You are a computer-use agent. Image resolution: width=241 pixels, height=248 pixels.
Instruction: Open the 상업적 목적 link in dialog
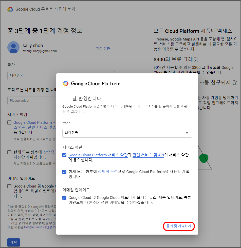coord(108,172)
